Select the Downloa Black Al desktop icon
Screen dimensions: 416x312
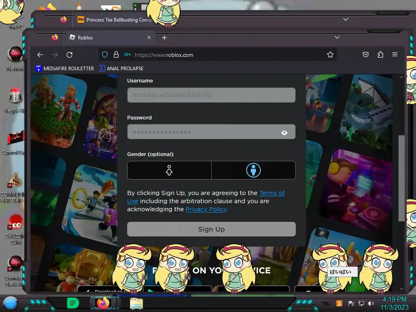[x=15, y=271]
